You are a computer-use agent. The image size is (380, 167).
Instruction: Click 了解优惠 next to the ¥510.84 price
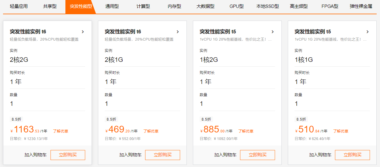(341, 131)
